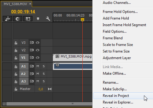153x108 pixels.
Task: Toggle the Snap magnet icon
Action: pos(17,19)
